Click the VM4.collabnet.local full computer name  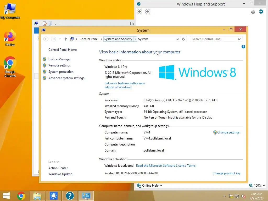click(157, 138)
